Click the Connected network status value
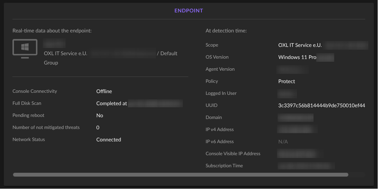This screenshot has height=189, width=378. click(x=108, y=140)
